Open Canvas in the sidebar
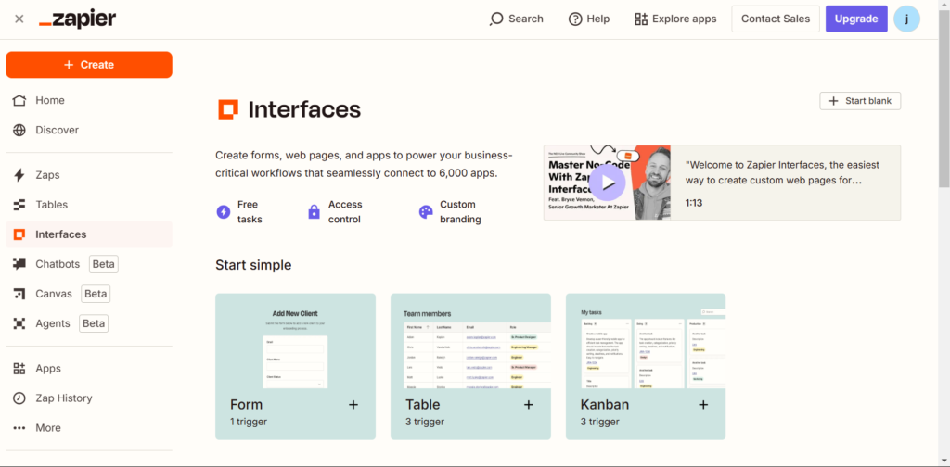This screenshot has height=467, width=950. tap(89, 294)
